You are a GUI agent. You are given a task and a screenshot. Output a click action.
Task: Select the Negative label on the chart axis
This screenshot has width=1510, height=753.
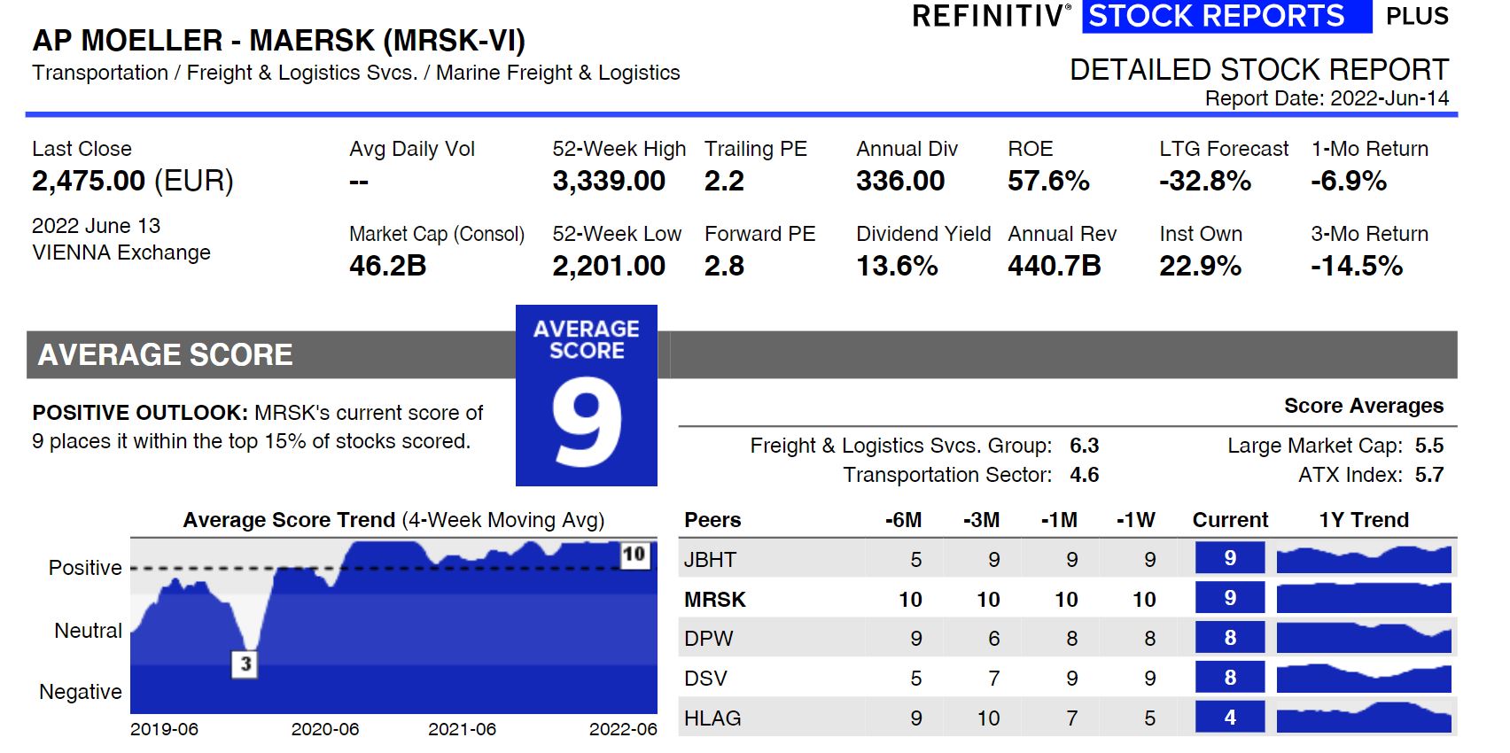[81, 692]
